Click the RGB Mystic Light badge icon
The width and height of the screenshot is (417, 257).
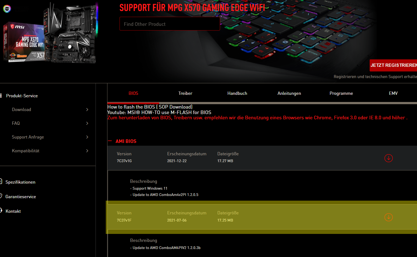tap(7, 9)
